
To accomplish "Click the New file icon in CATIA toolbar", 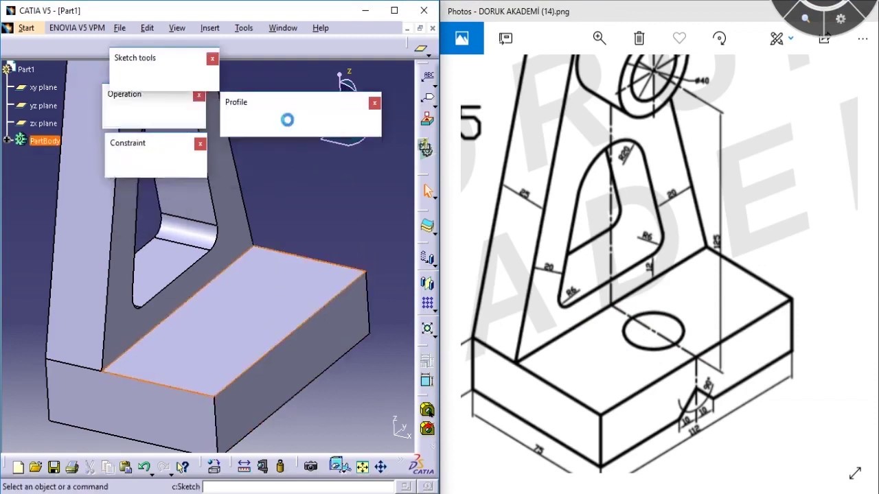I will [18, 467].
